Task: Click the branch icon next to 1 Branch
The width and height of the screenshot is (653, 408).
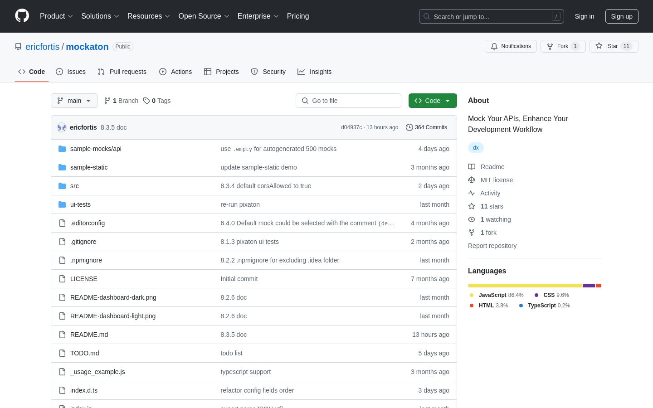Action: (107, 101)
